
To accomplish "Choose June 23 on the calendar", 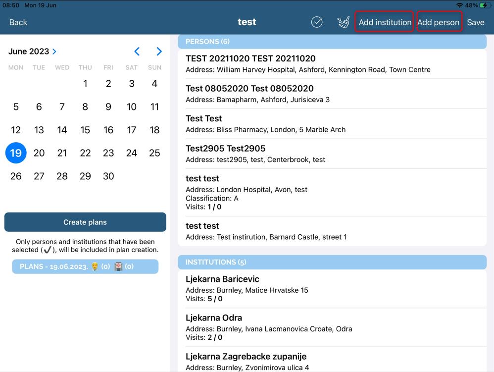I will click(108, 153).
